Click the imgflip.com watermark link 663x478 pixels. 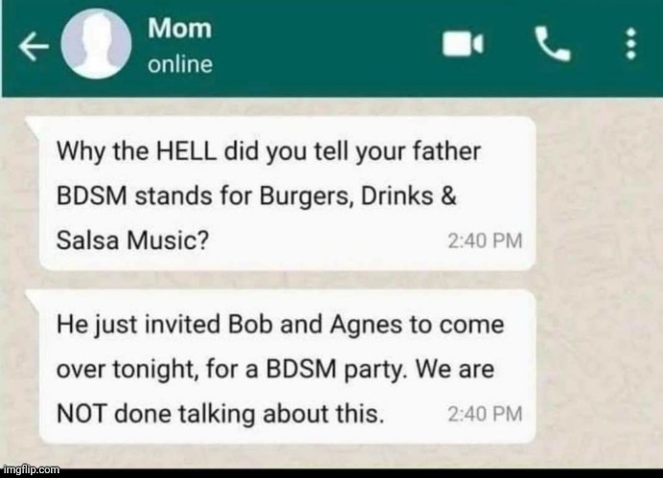(x=32, y=469)
